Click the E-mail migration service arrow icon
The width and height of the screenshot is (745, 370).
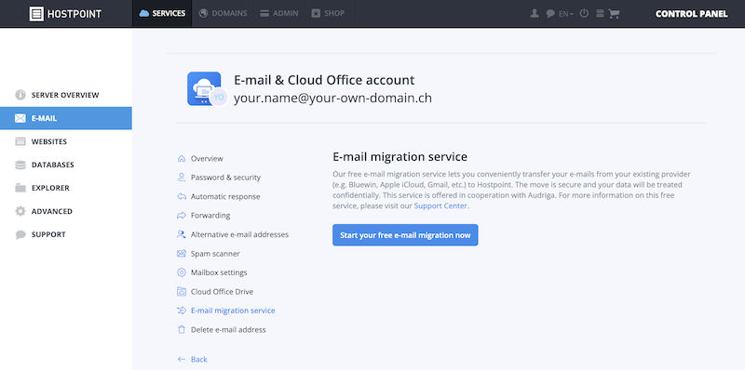[x=181, y=311]
